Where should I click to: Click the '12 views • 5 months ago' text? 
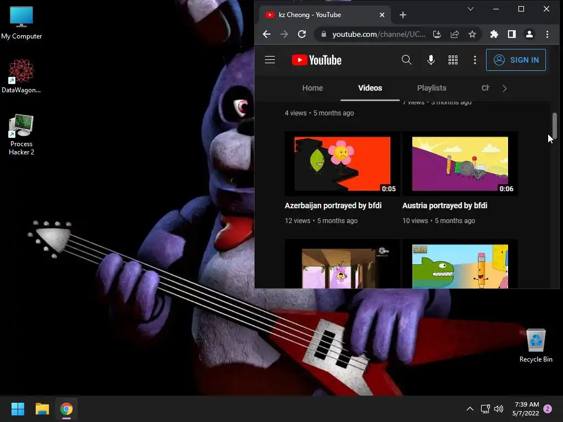point(321,221)
